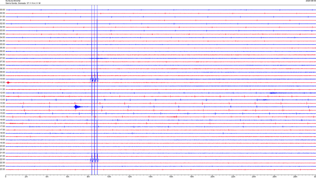Click the '16:30' time row label
Image resolution: width=316 pixels, height=178 pixels.
coord(3,123)
